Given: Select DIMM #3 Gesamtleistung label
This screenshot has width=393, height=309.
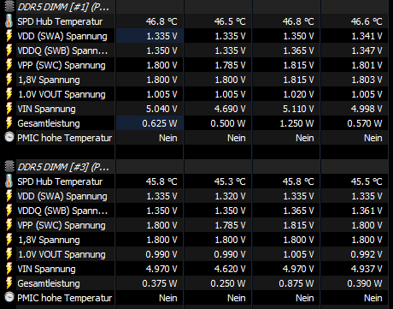Looking at the screenshot, I should [x=49, y=283].
